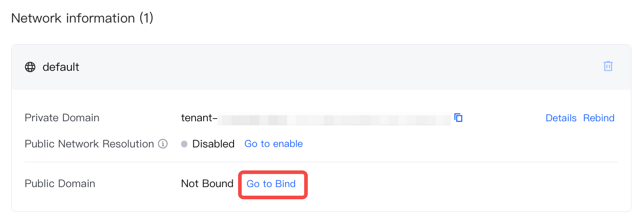Click Go to Bind for public domain

(x=271, y=184)
